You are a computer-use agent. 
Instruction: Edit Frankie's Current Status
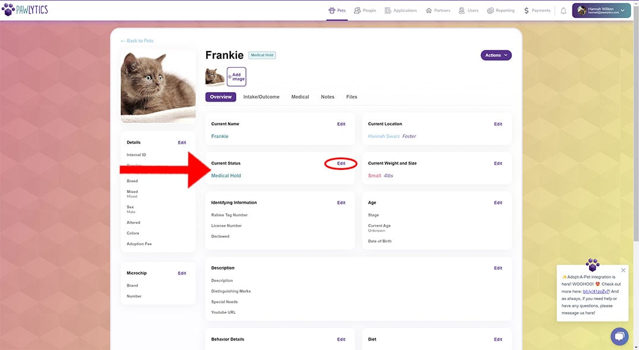pos(341,163)
